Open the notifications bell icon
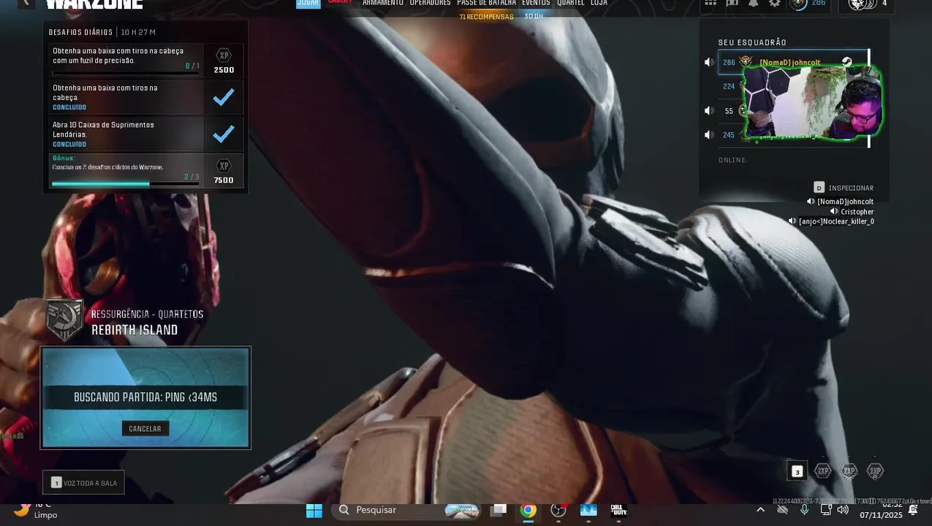Image resolution: width=932 pixels, height=526 pixels. pyautogui.click(x=753, y=3)
